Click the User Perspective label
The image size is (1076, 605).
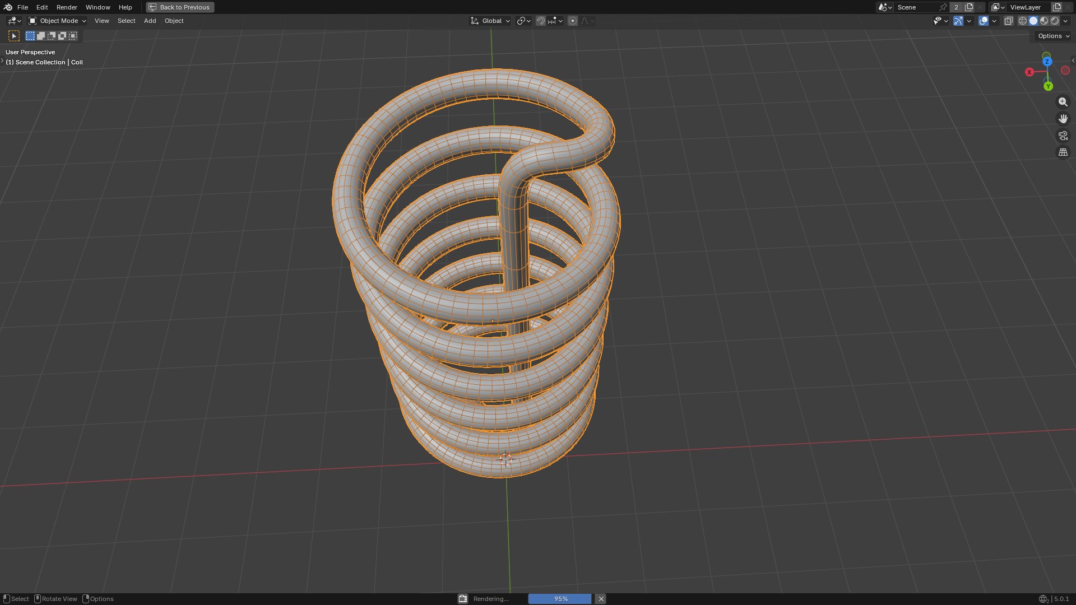(30, 52)
